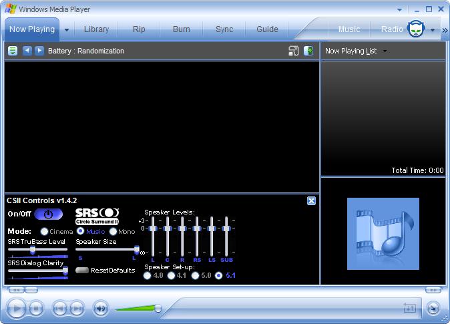
Task: Click the Windows Media Player logo icon
Action: tap(11, 9)
